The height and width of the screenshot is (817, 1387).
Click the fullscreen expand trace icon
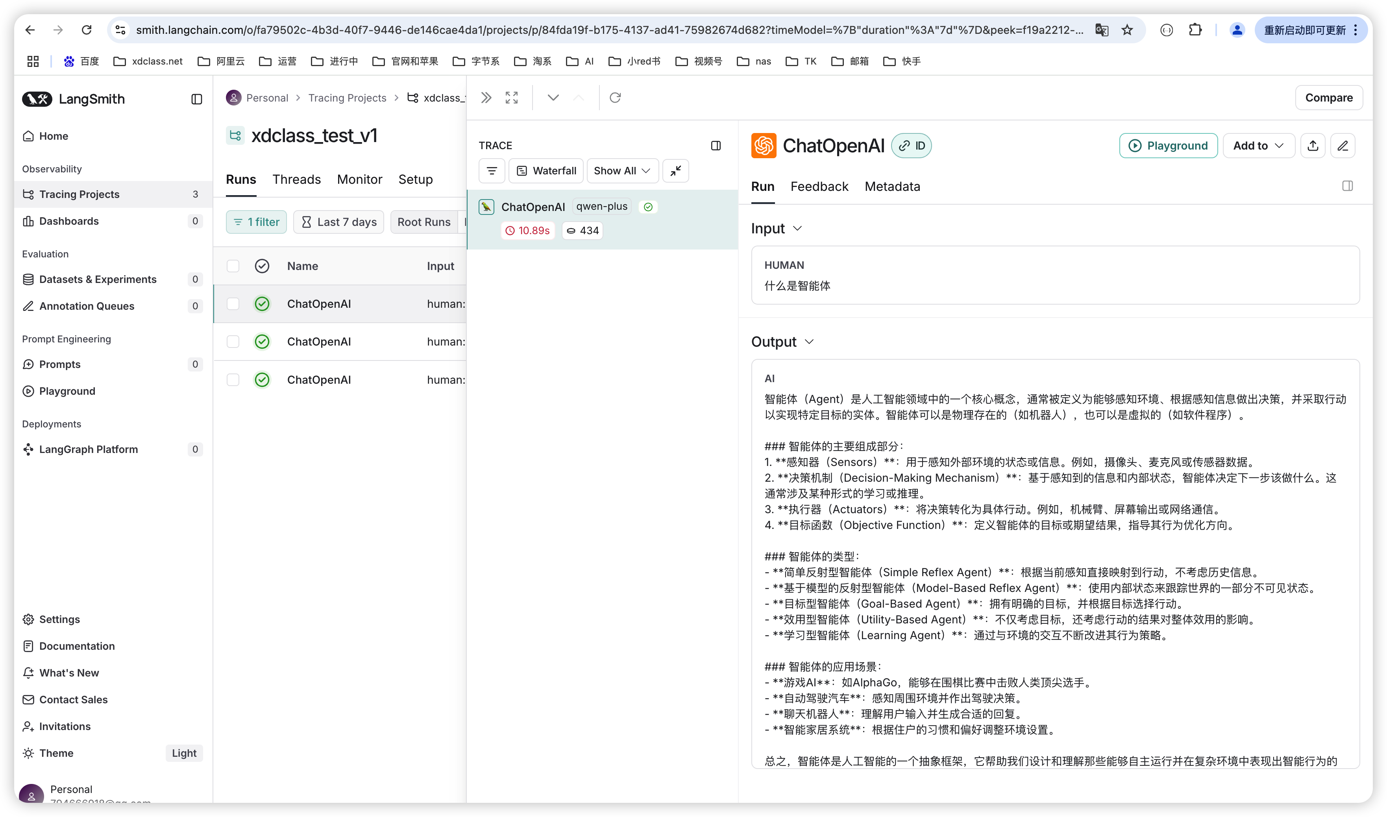(x=512, y=98)
